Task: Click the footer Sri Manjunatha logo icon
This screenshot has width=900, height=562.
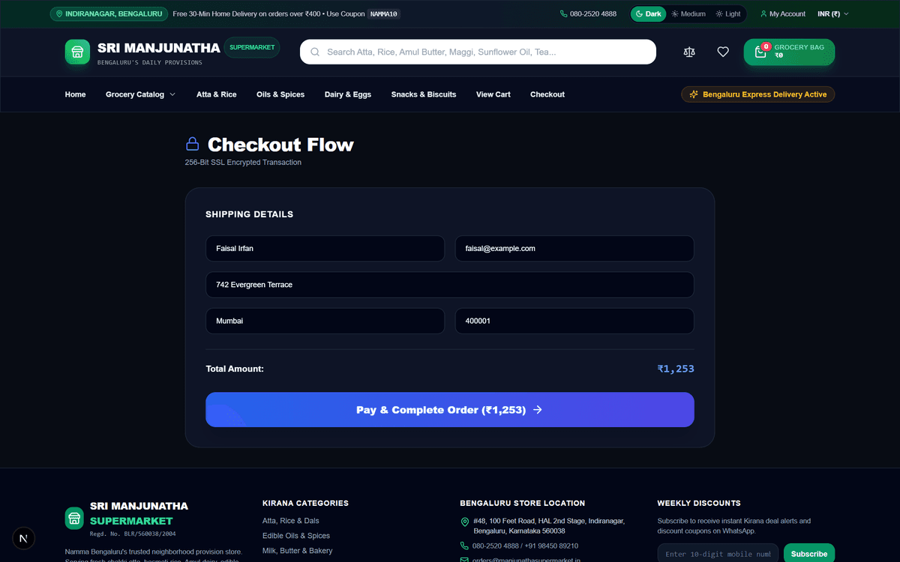Action: (x=74, y=519)
